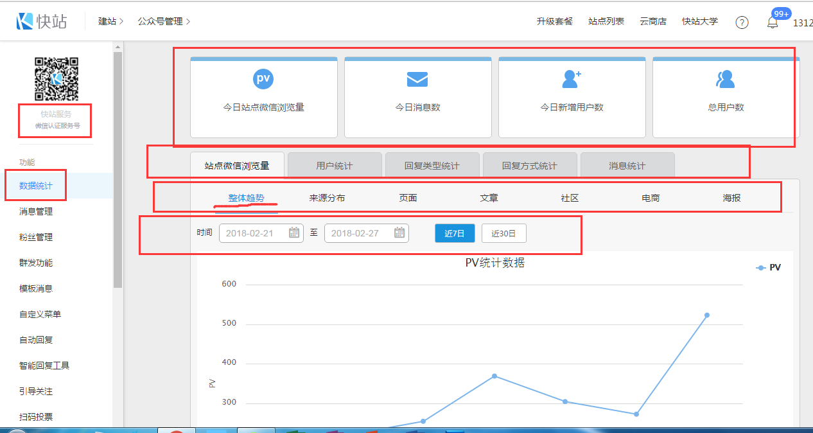Click the envelope icon for 今日消息数
The height and width of the screenshot is (433, 813).
pos(417,79)
